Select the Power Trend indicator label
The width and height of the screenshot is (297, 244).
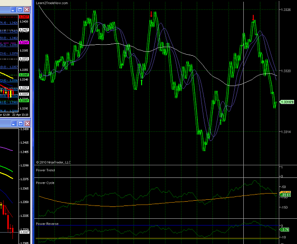45,170
